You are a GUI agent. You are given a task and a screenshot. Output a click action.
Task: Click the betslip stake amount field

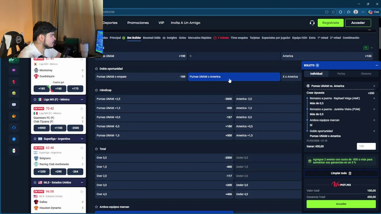366,146
